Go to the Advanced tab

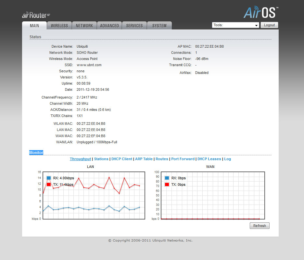click(109, 26)
